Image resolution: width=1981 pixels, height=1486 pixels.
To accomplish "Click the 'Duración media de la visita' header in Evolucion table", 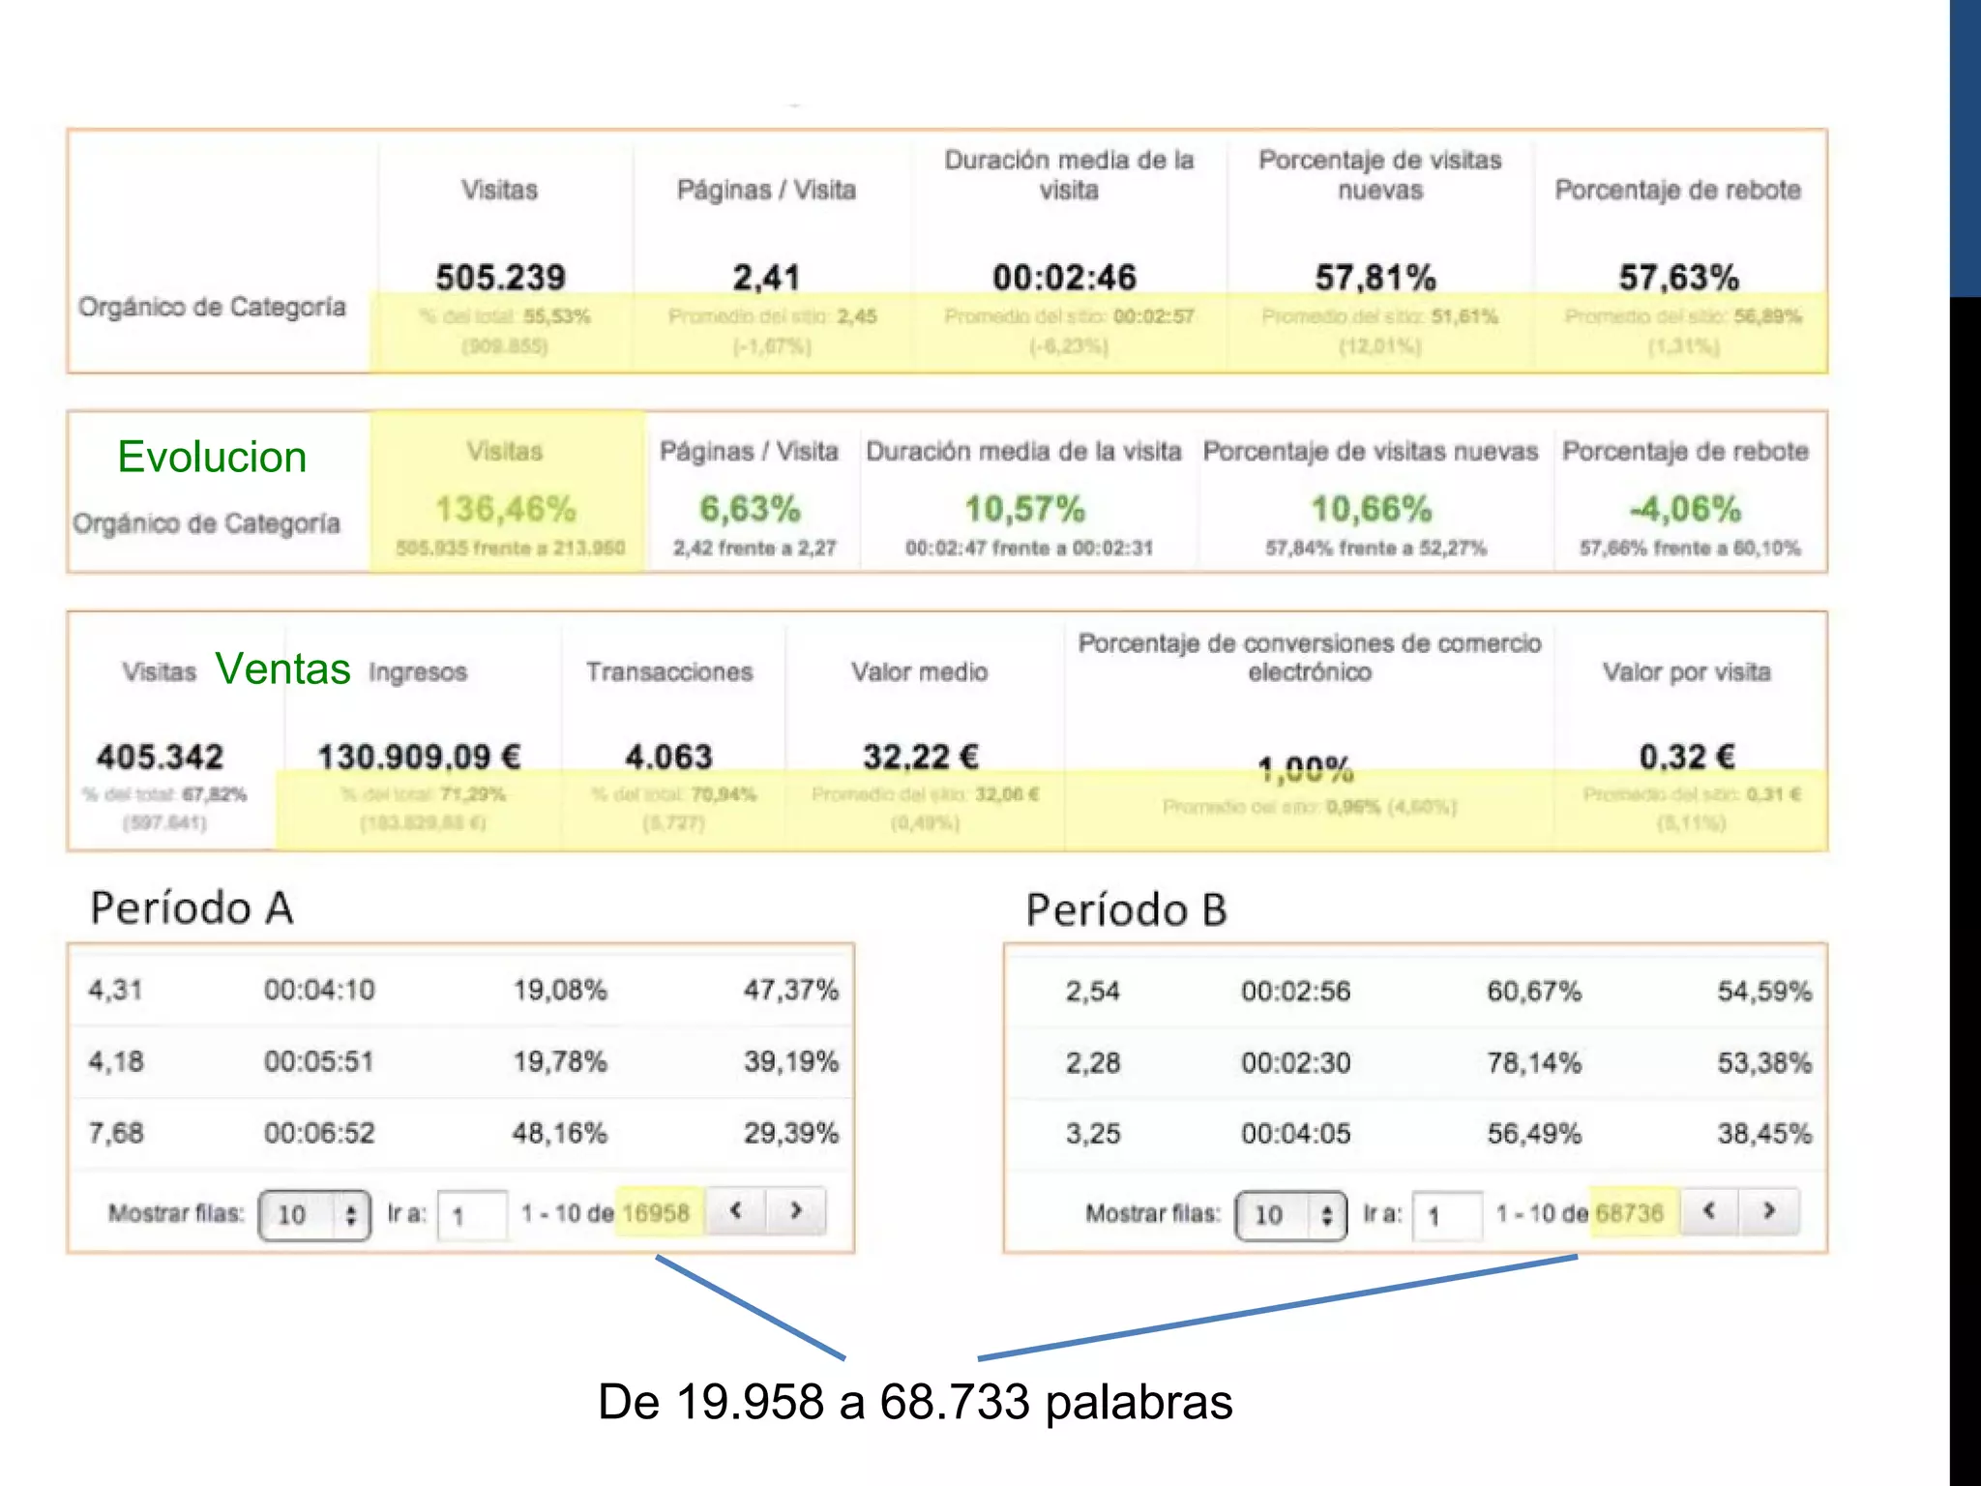I will click(1023, 451).
